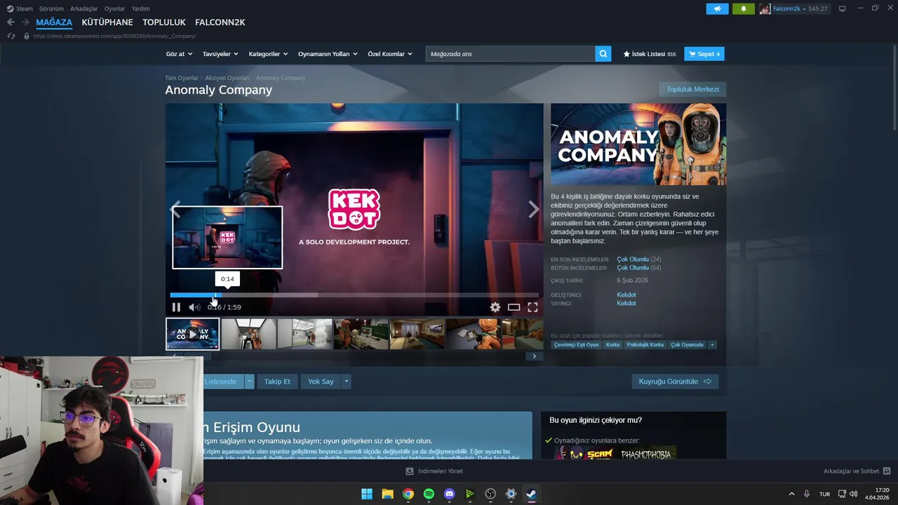
Task: Open İstek Listesi wishlist
Action: (650, 54)
